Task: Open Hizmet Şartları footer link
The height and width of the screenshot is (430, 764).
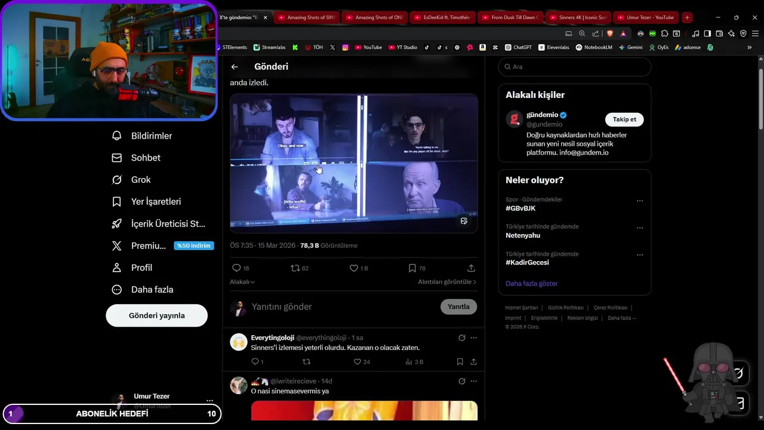Action: click(x=522, y=308)
